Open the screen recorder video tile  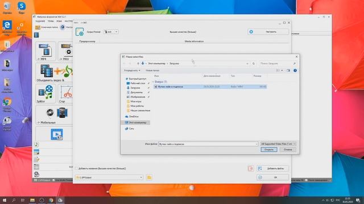(57, 134)
